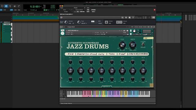Click the Master Editor Tune knob

point(79,22)
